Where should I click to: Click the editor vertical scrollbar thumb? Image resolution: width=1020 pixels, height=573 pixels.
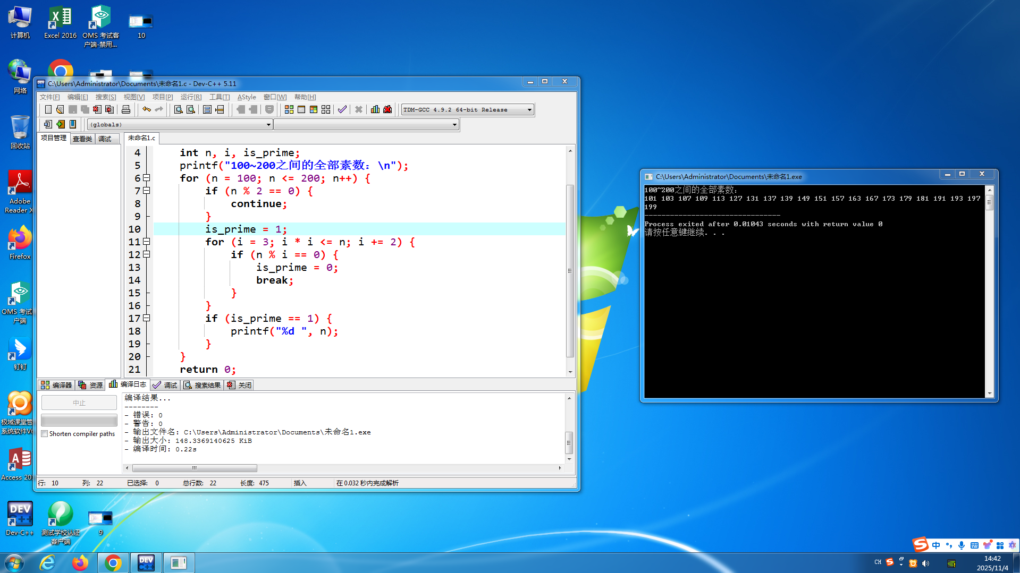coord(570,271)
